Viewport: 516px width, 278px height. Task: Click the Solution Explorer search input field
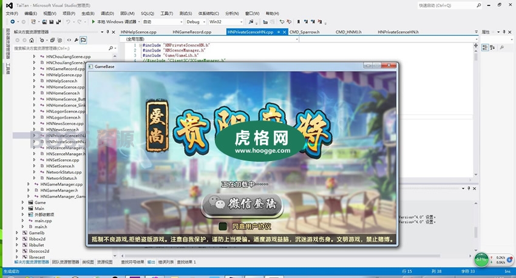pos(60,48)
